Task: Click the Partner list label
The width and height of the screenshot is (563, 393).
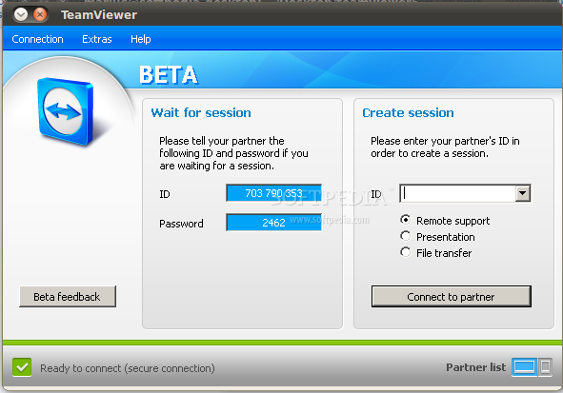Action: [475, 367]
